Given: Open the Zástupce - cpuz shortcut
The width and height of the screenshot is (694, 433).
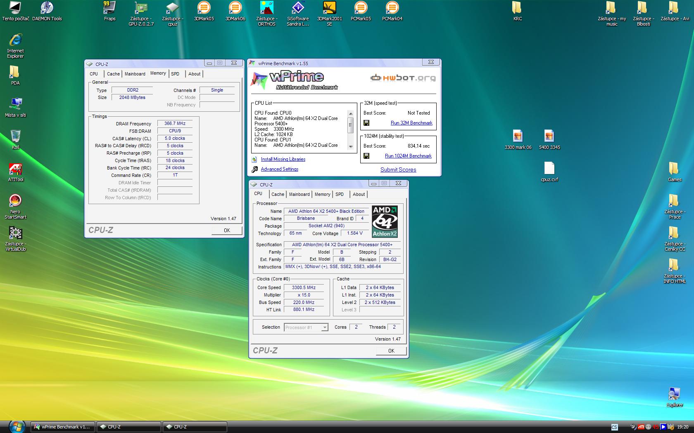Looking at the screenshot, I should 172,14.
